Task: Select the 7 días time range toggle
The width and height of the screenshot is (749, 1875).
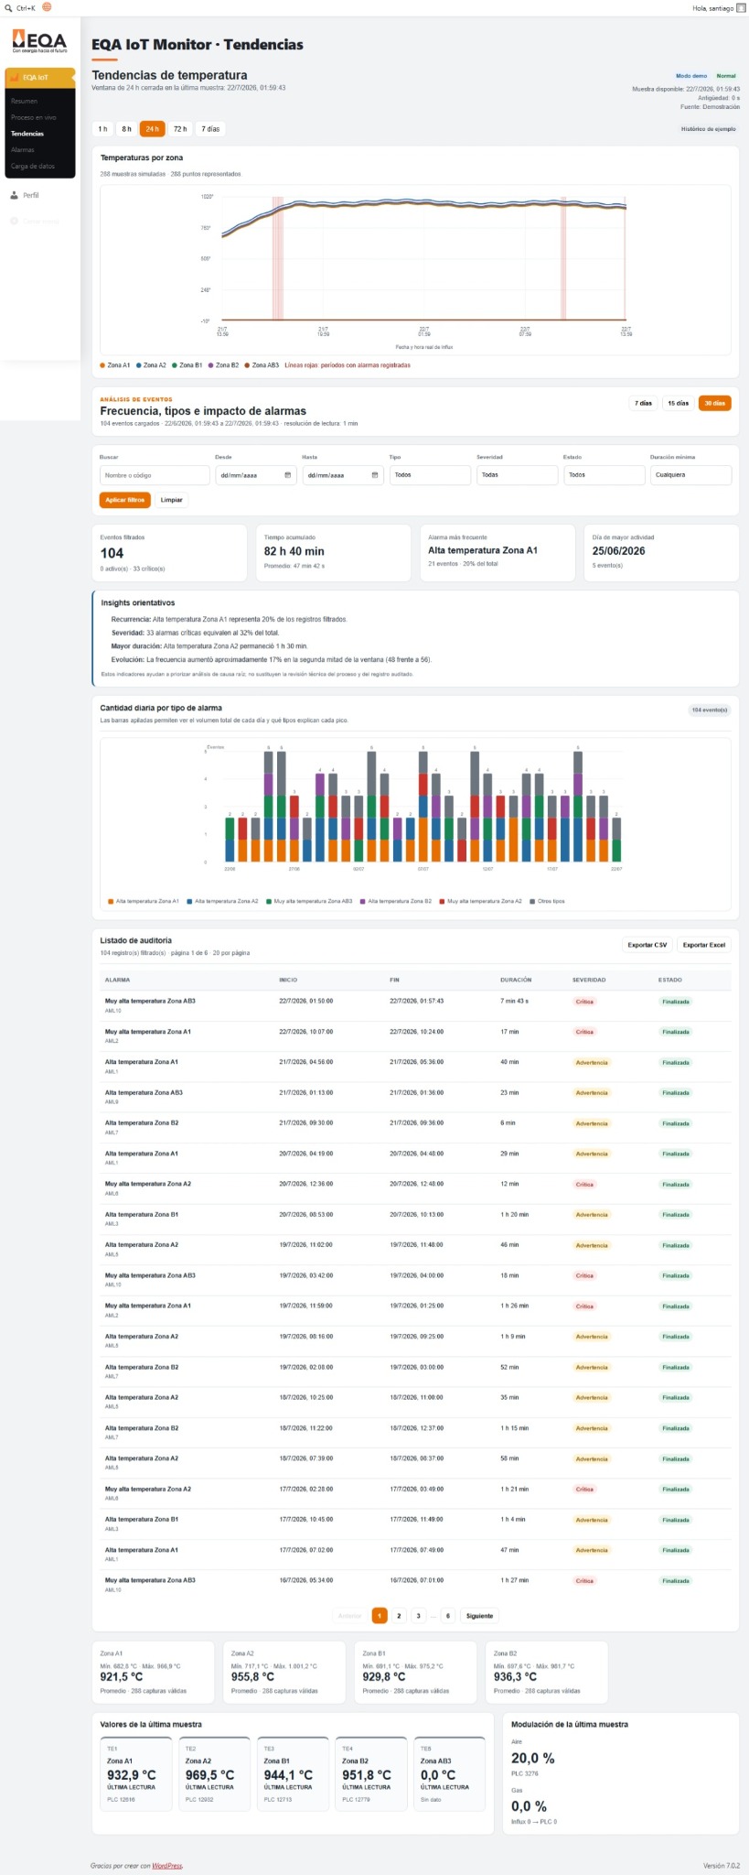Action: pos(210,129)
